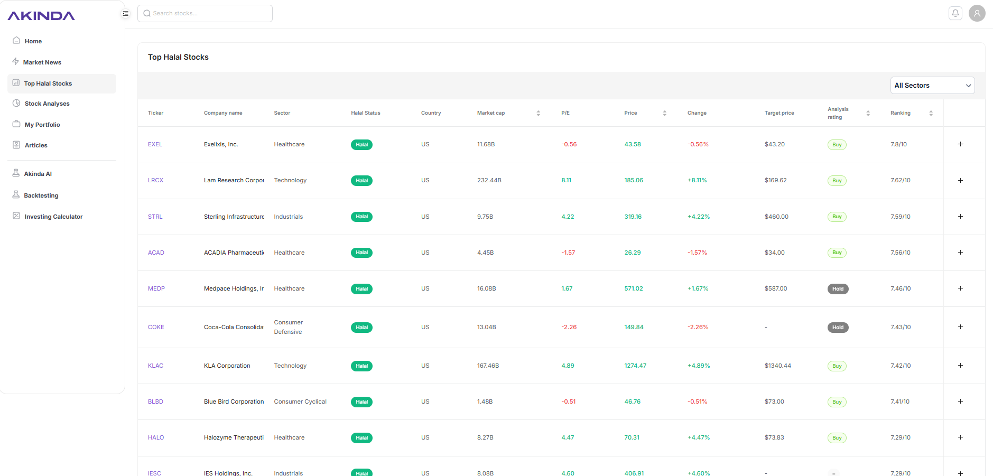Screen dimensions: 993x476
Task: Click the My Portfolio briefcase icon
Action: [x=16, y=124]
